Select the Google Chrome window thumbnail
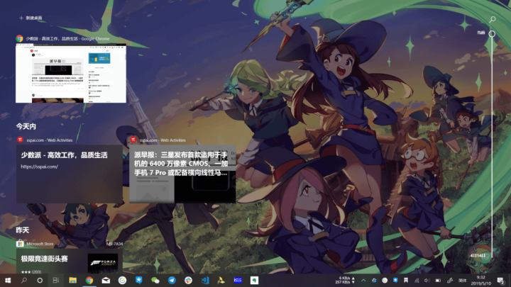Screen dimensions: 511x287 (x=71, y=74)
